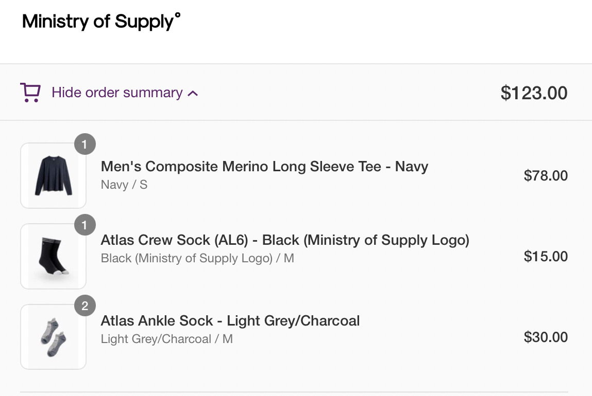Open the Ministry of Supply logo

coord(101,22)
